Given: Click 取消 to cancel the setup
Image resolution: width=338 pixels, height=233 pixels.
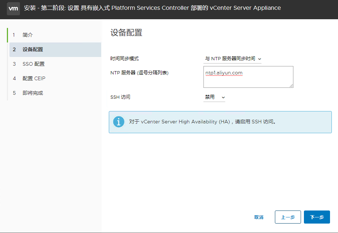Looking at the screenshot, I should tap(259, 217).
